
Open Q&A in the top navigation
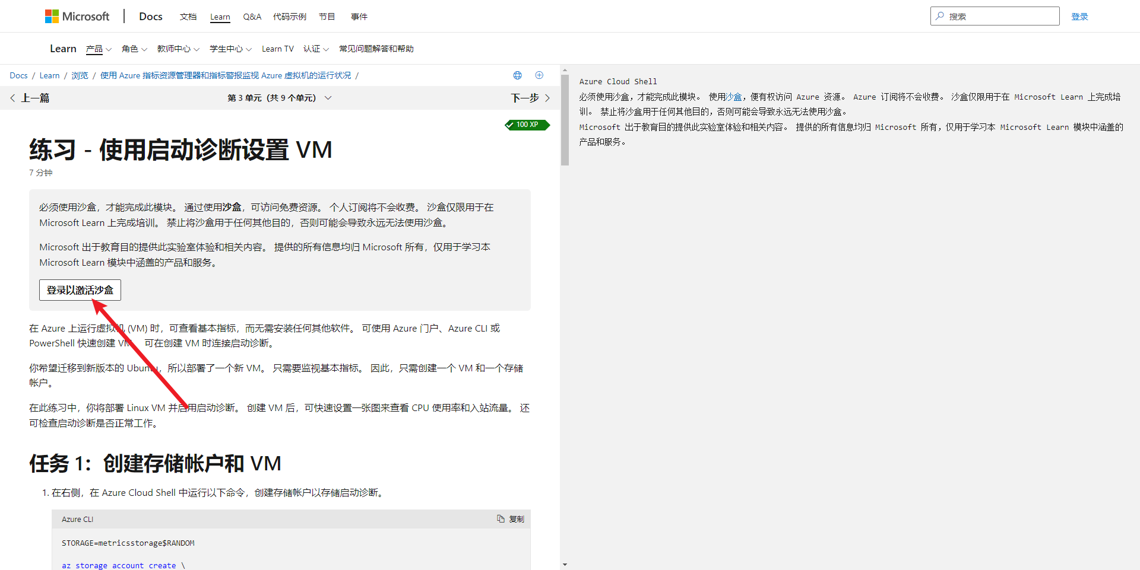pyautogui.click(x=252, y=17)
